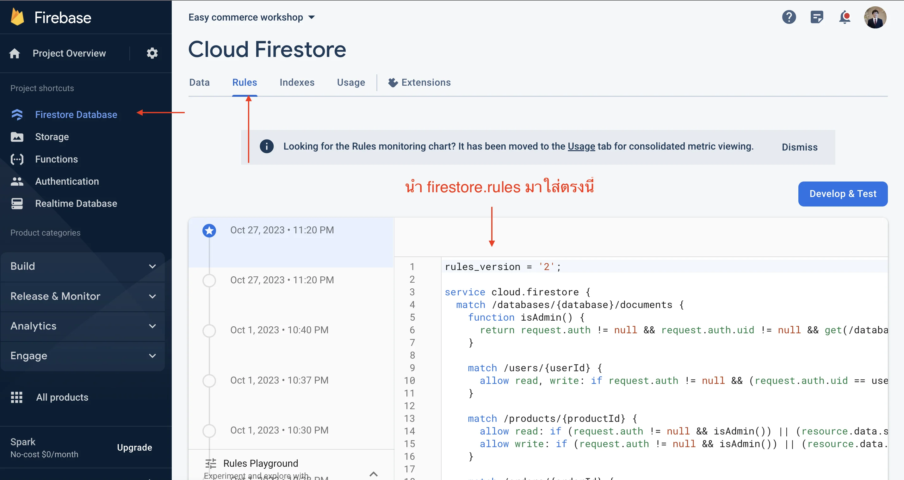This screenshot has height=480, width=904.
Task: Open the Easy commerce workshop project dropdown
Action: [x=251, y=17]
